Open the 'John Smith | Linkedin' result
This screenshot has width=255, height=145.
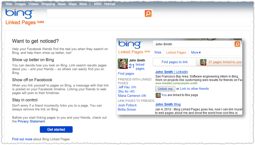tap(172, 72)
